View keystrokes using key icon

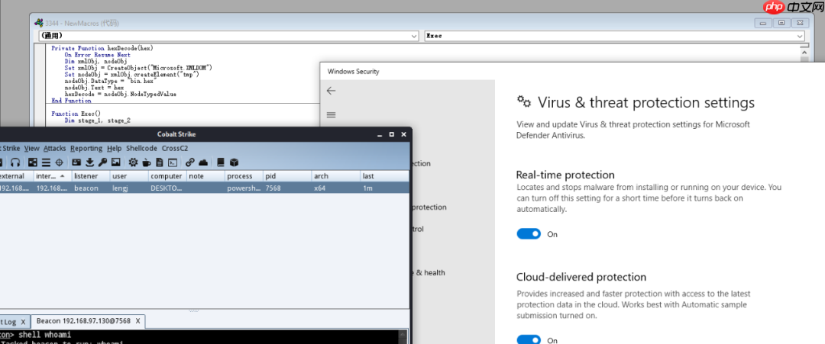tap(102, 162)
